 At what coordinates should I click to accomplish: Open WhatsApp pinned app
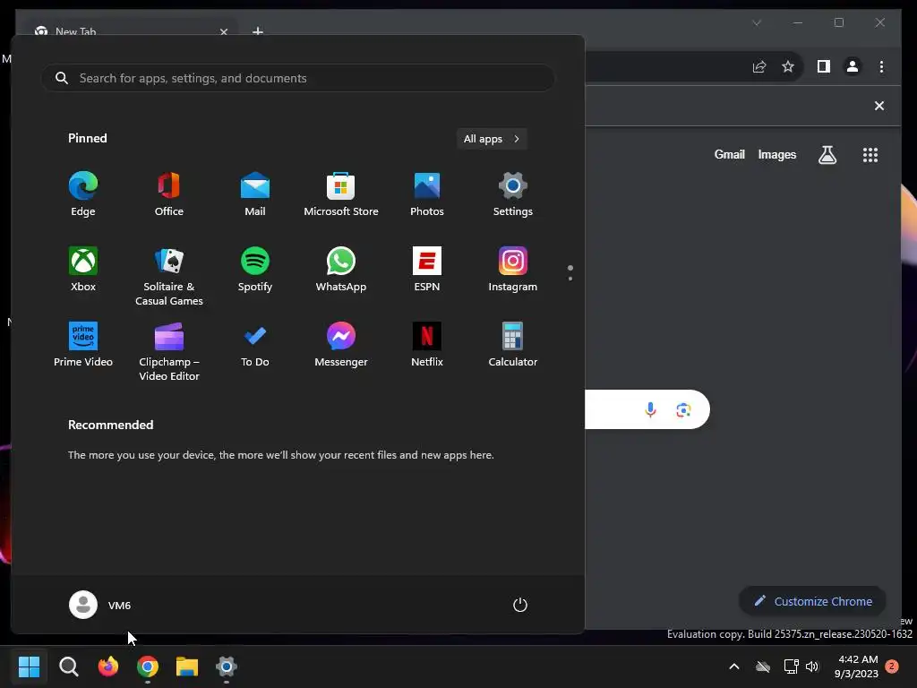pyautogui.click(x=341, y=269)
